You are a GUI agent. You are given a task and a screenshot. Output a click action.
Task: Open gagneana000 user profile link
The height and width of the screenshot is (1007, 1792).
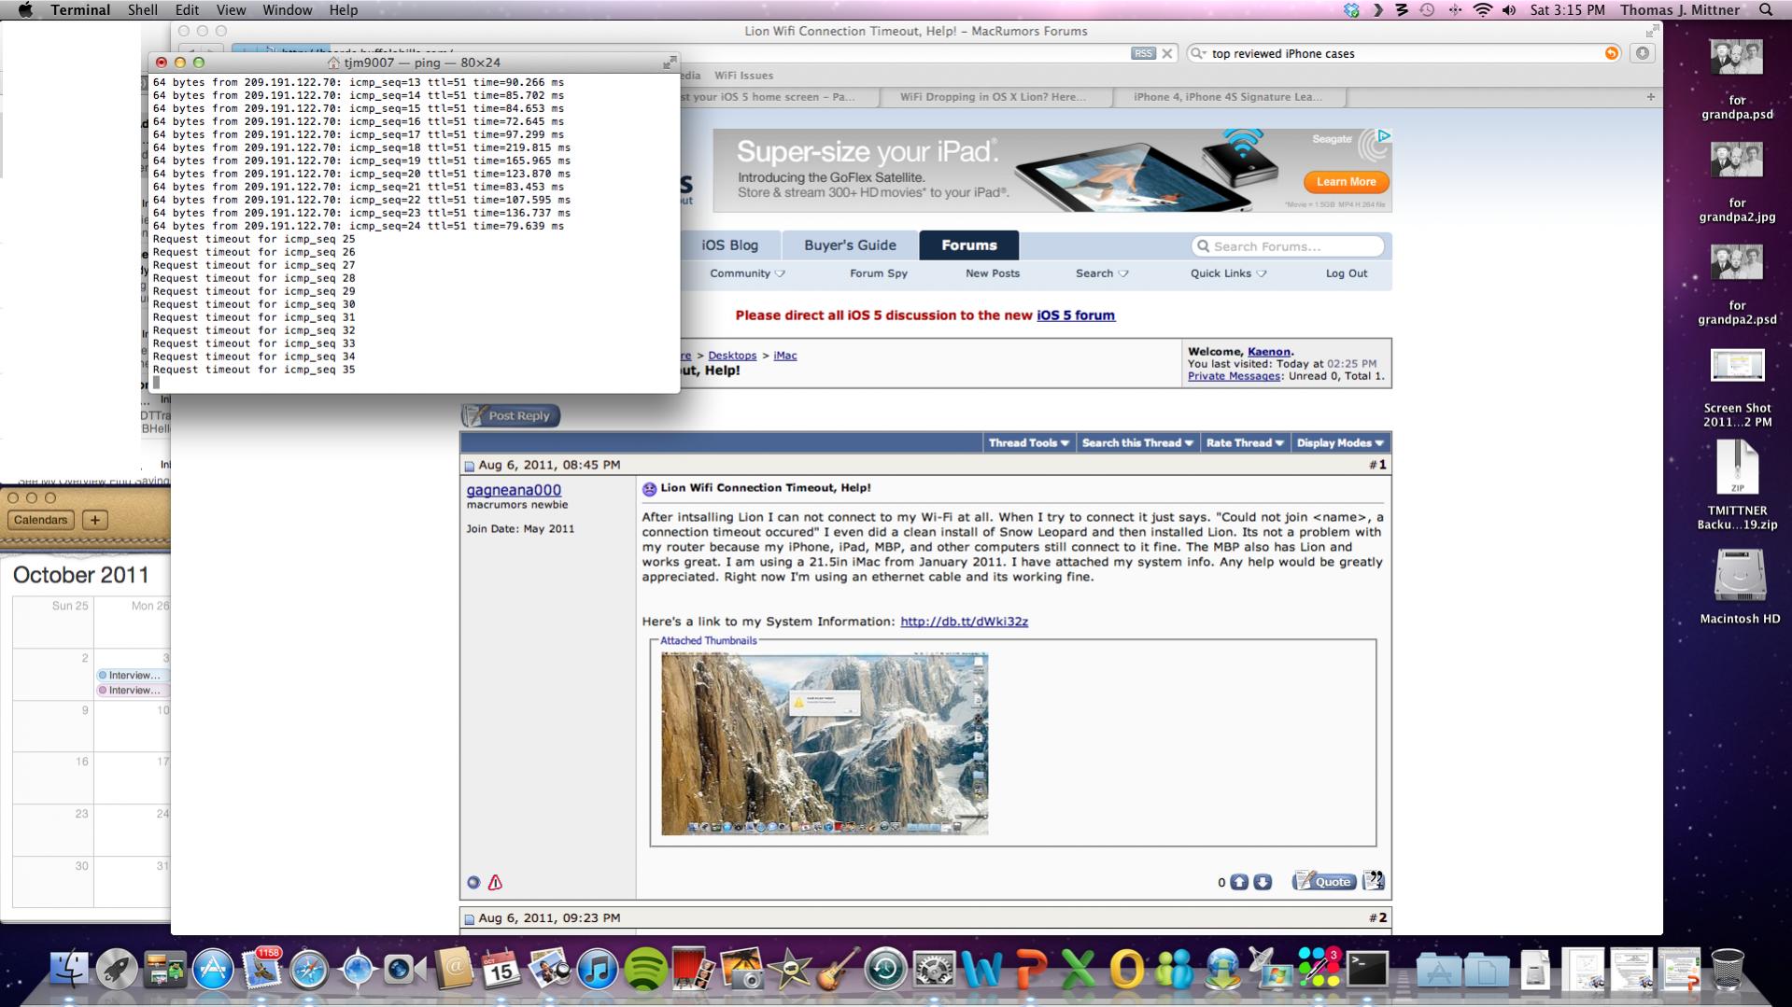(x=514, y=490)
